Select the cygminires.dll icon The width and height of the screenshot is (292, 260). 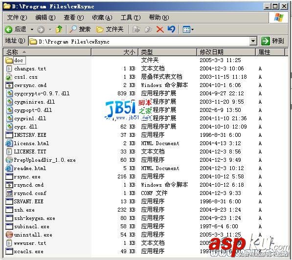[9, 102]
